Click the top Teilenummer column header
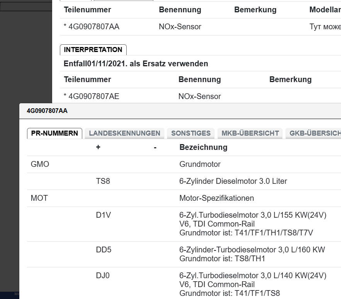This screenshot has height=299, width=341. tap(87, 10)
